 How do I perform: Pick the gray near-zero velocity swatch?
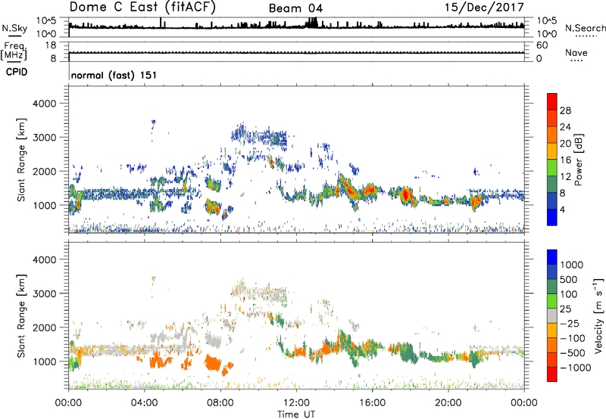click(x=552, y=315)
